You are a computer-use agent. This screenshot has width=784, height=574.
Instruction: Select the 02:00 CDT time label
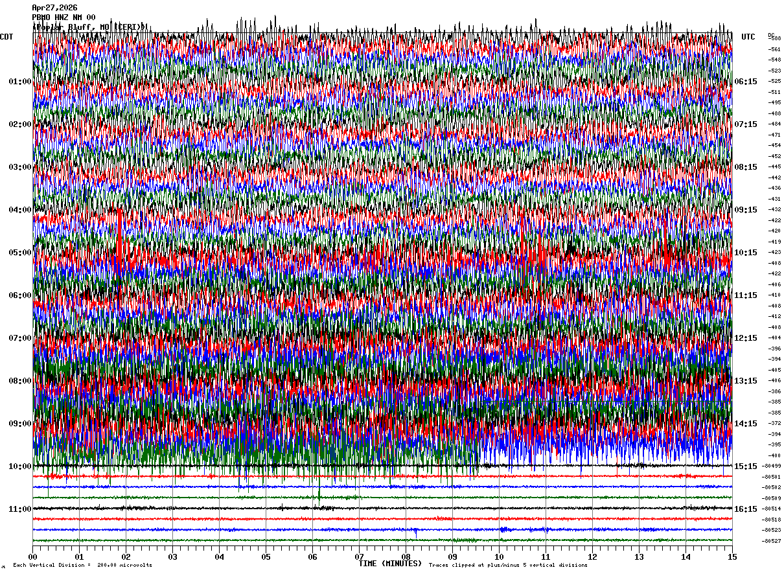[20, 124]
